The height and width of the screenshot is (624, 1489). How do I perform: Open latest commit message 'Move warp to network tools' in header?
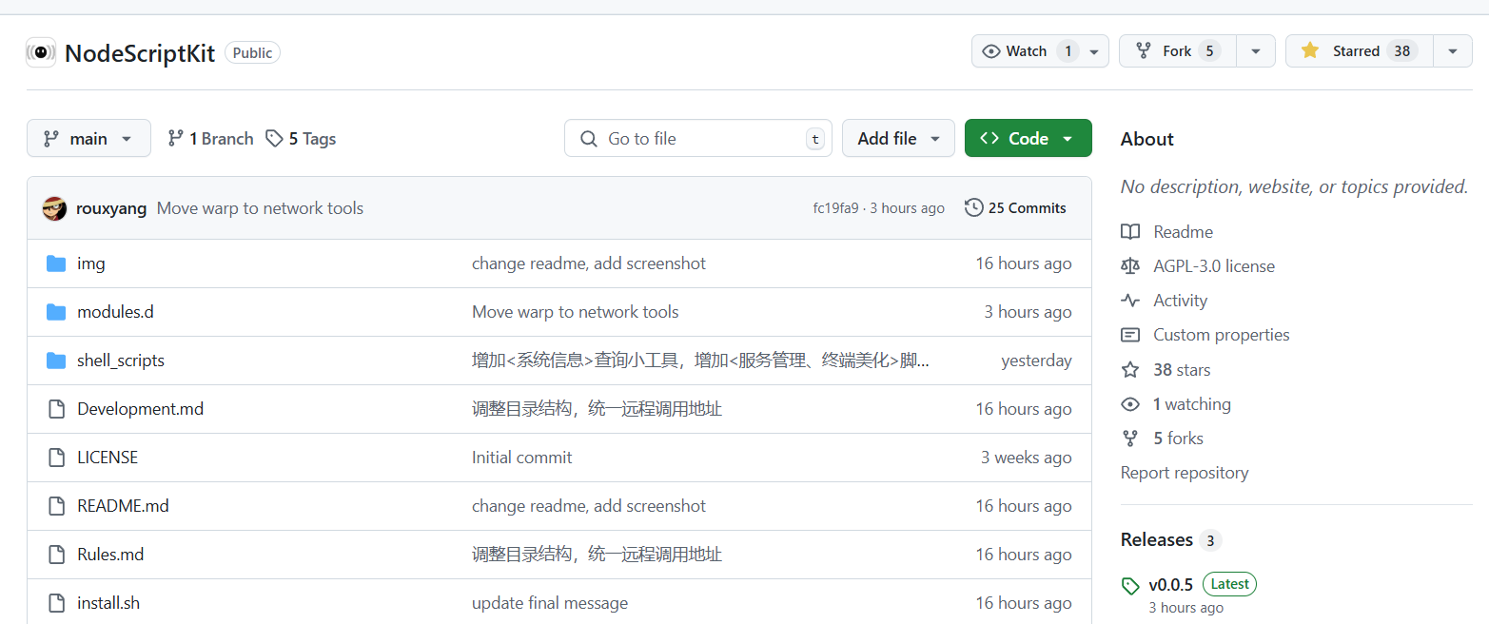pos(260,208)
